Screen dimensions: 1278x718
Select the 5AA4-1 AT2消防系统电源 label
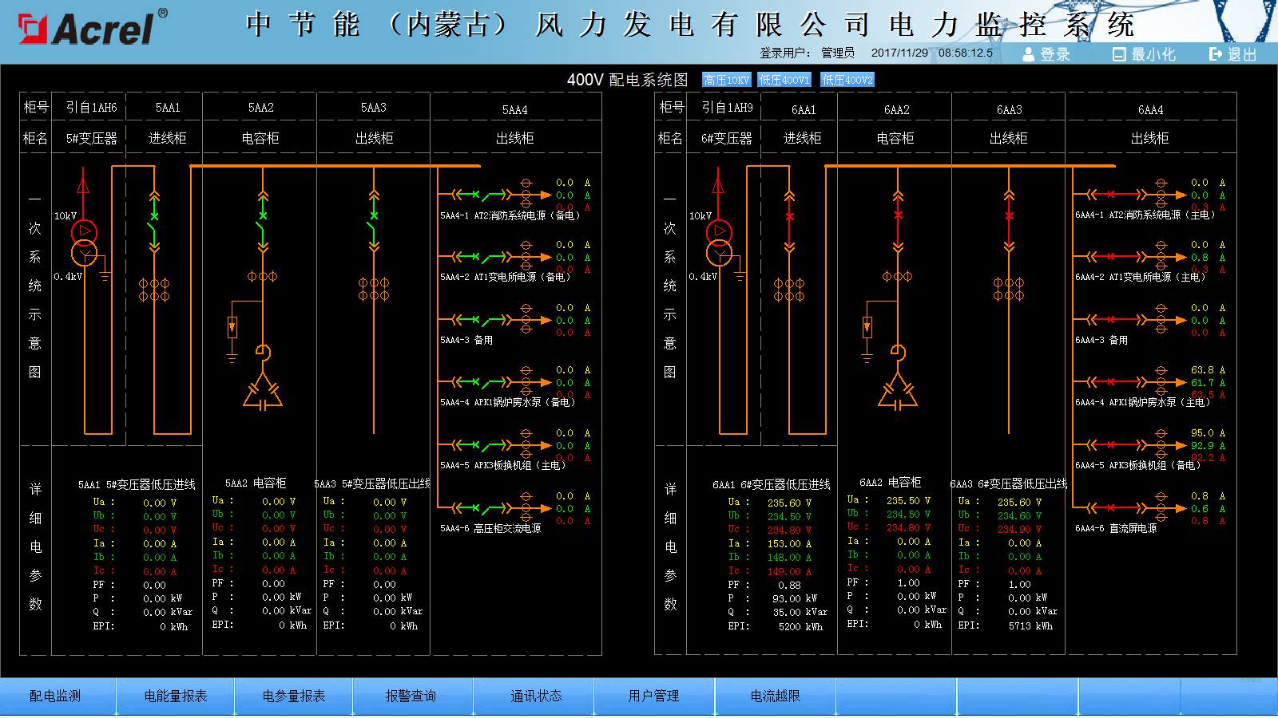pyautogui.click(x=509, y=215)
